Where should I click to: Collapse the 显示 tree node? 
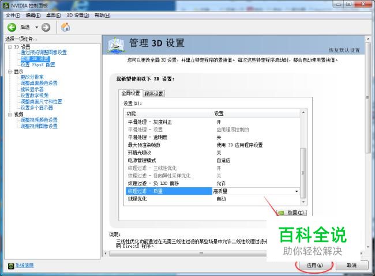click(x=10, y=71)
